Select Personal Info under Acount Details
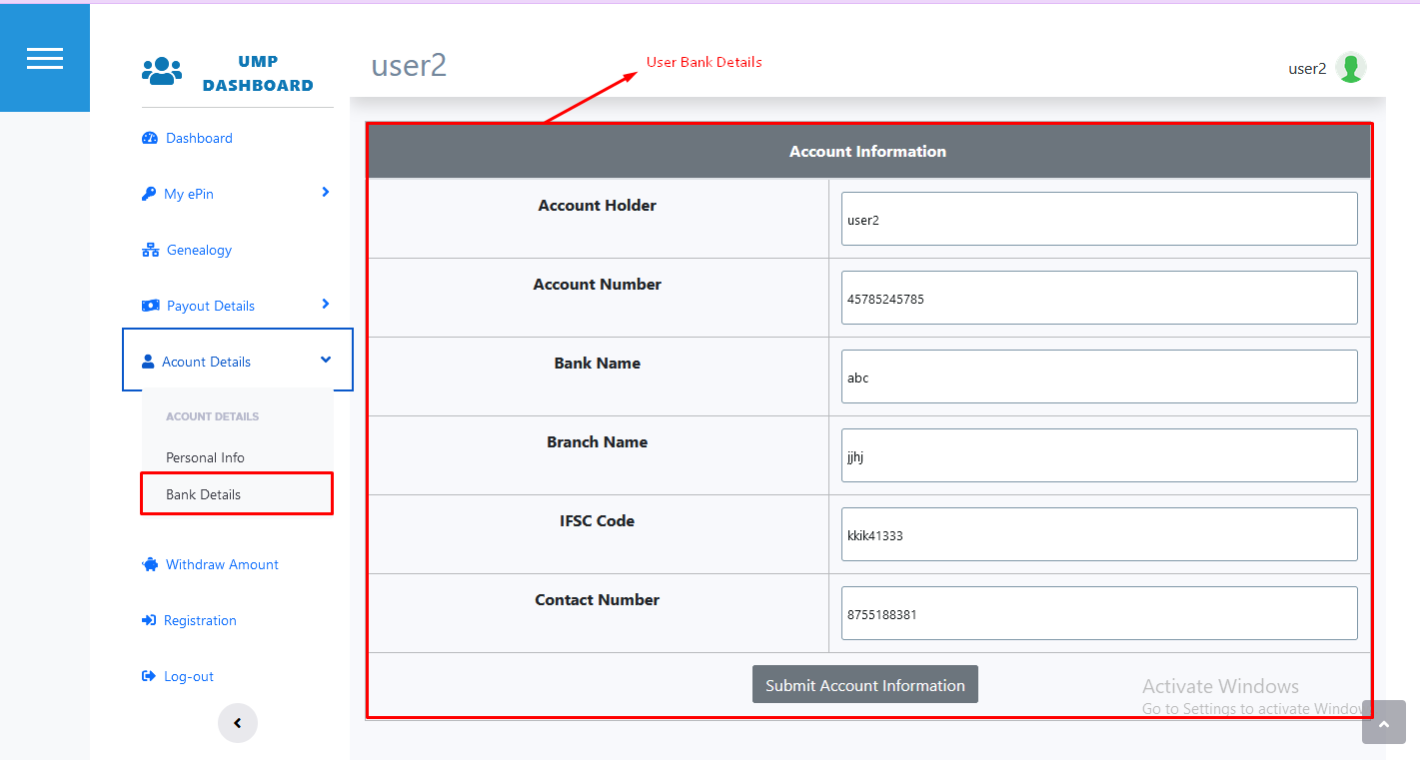This screenshot has width=1420, height=760. tap(205, 457)
